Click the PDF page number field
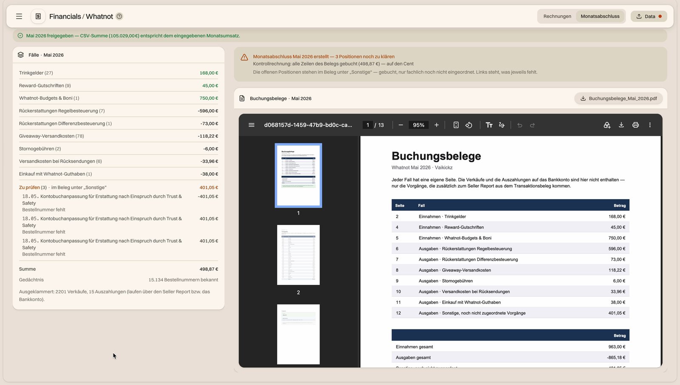This screenshot has height=385, width=680. point(368,125)
